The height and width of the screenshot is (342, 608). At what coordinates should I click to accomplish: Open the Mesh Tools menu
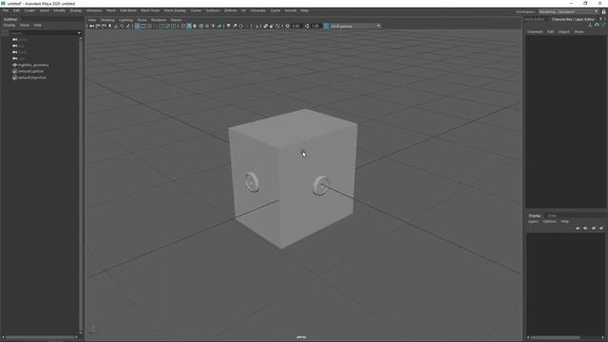pos(150,10)
